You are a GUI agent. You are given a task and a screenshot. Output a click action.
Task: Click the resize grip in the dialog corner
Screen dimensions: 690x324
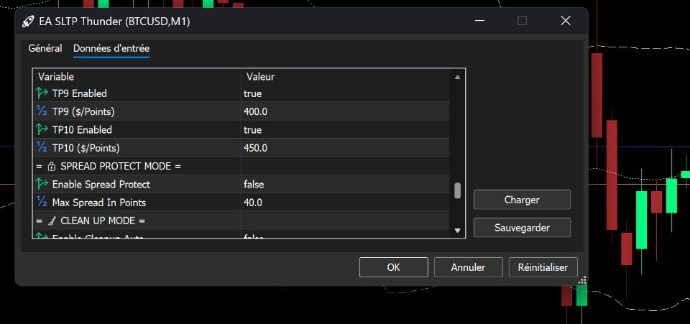pyautogui.click(x=581, y=279)
